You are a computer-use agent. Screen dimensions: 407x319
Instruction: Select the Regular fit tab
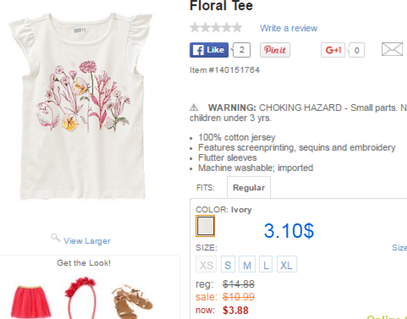(x=249, y=188)
